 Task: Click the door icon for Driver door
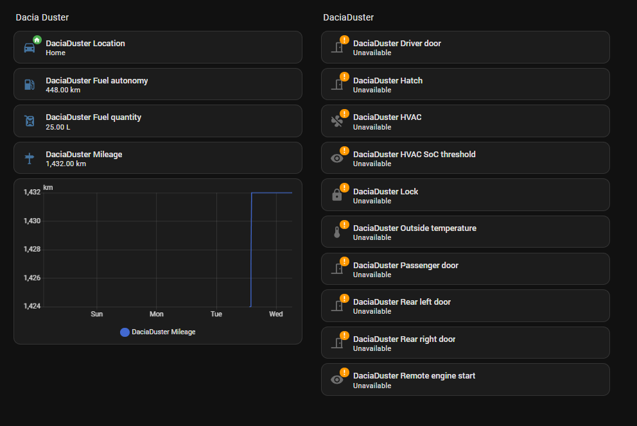336,47
